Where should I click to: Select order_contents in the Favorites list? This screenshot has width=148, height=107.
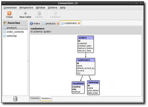click(x=15, y=32)
